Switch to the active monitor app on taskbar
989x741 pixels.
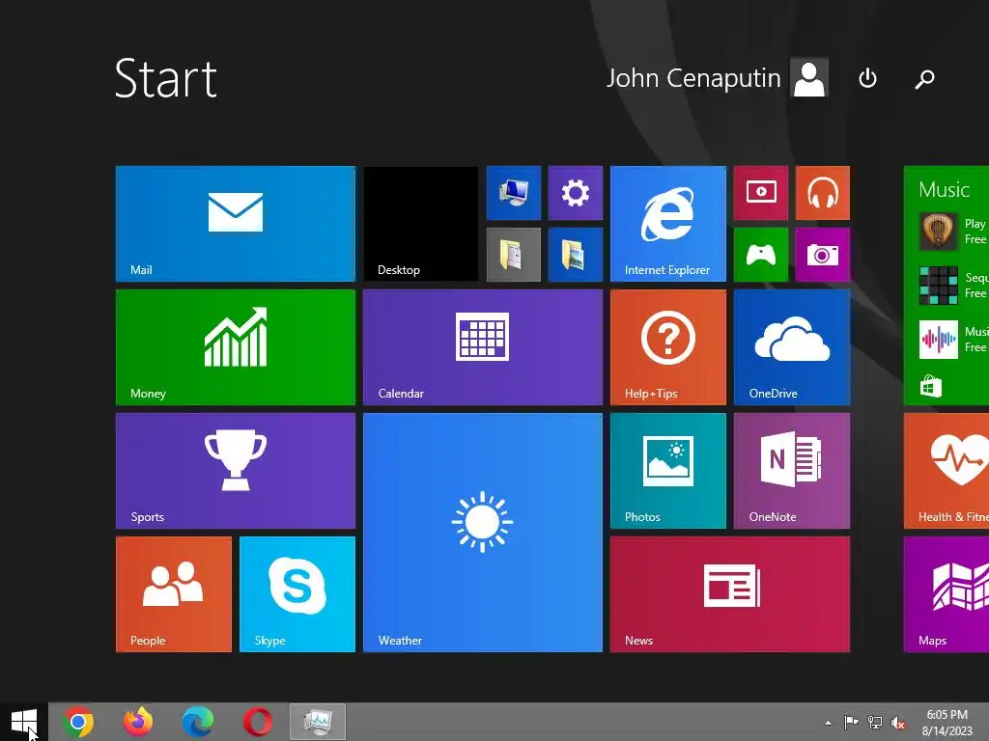click(x=318, y=722)
